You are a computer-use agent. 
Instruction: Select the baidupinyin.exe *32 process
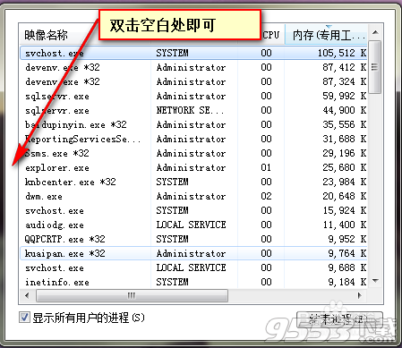(193, 124)
